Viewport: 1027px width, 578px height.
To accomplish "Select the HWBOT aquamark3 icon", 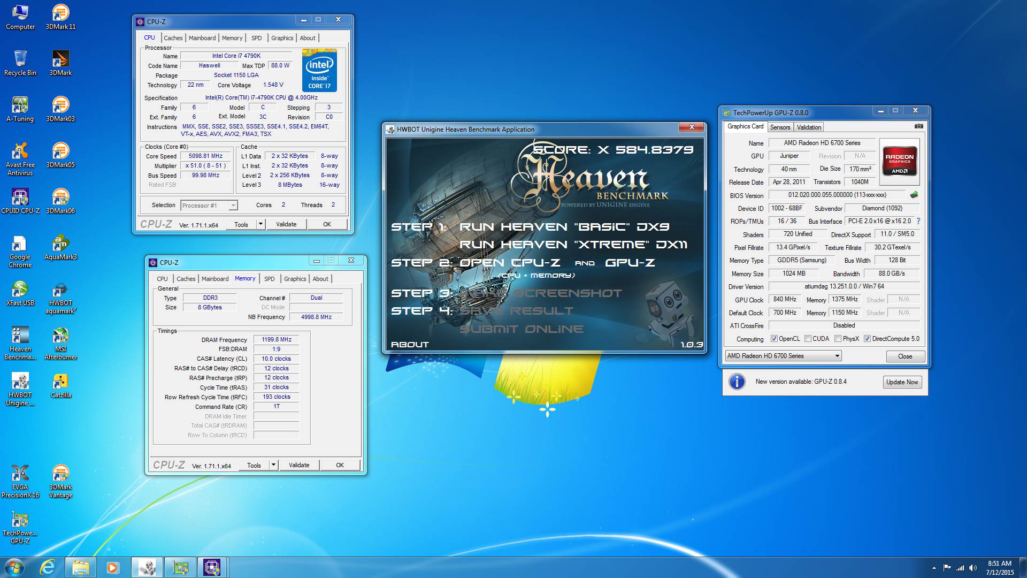I will pos(60,297).
